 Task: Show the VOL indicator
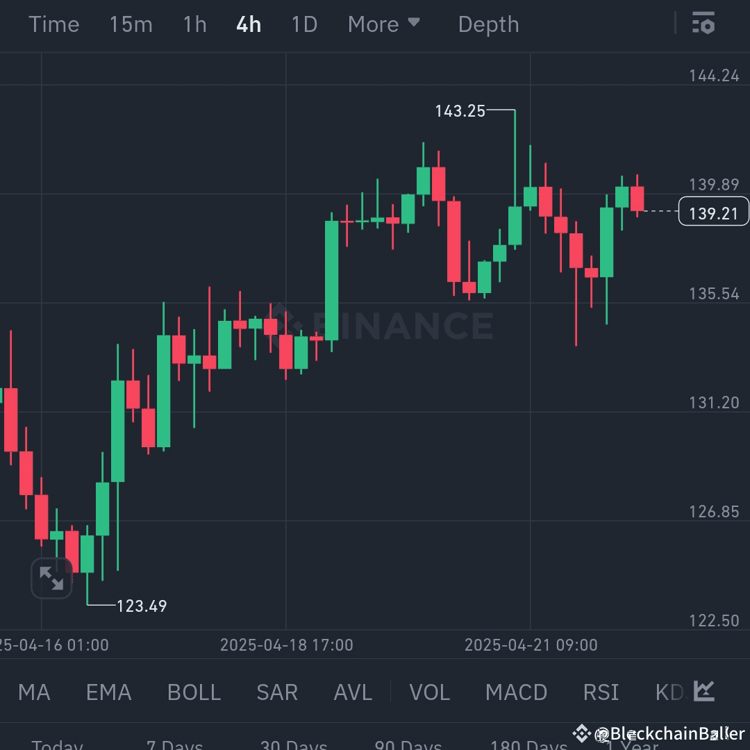(x=429, y=692)
